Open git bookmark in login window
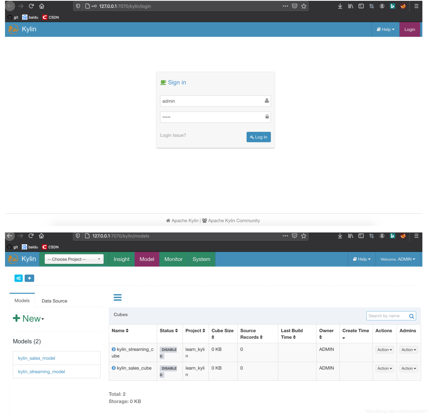Viewport: 430px width, 416px height. click(x=13, y=17)
